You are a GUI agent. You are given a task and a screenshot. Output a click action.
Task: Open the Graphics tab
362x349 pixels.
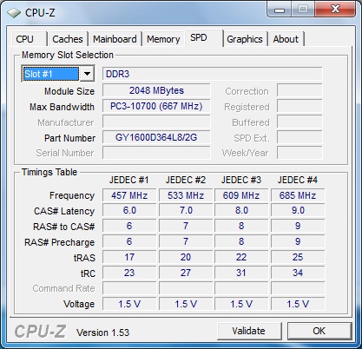pyautogui.click(x=245, y=39)
